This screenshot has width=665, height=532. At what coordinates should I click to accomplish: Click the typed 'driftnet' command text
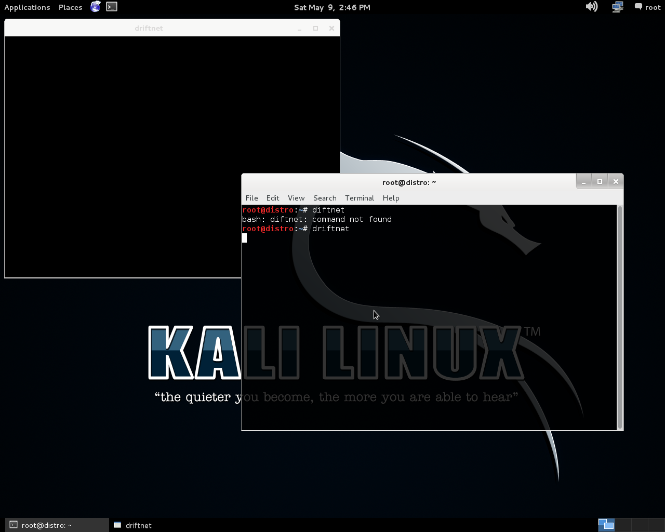click(x=330, y=229)
